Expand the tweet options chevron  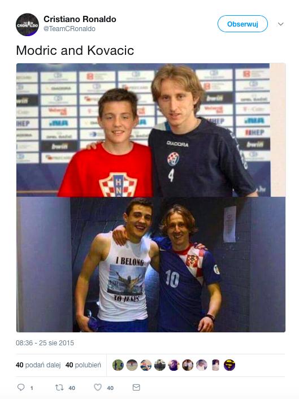pos(281,24)
